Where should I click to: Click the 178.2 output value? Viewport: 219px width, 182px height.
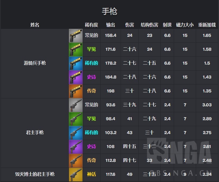pyautogui.click(x=111, y=63)
